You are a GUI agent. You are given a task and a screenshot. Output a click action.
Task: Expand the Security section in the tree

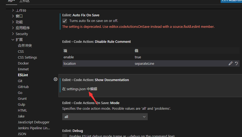[13, 34]
